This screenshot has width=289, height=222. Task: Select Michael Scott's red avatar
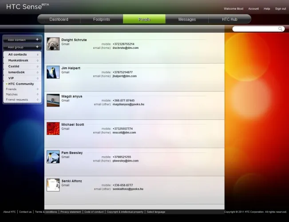[53, 129]
